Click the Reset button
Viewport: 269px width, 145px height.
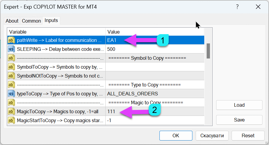[x=248, y=135]
